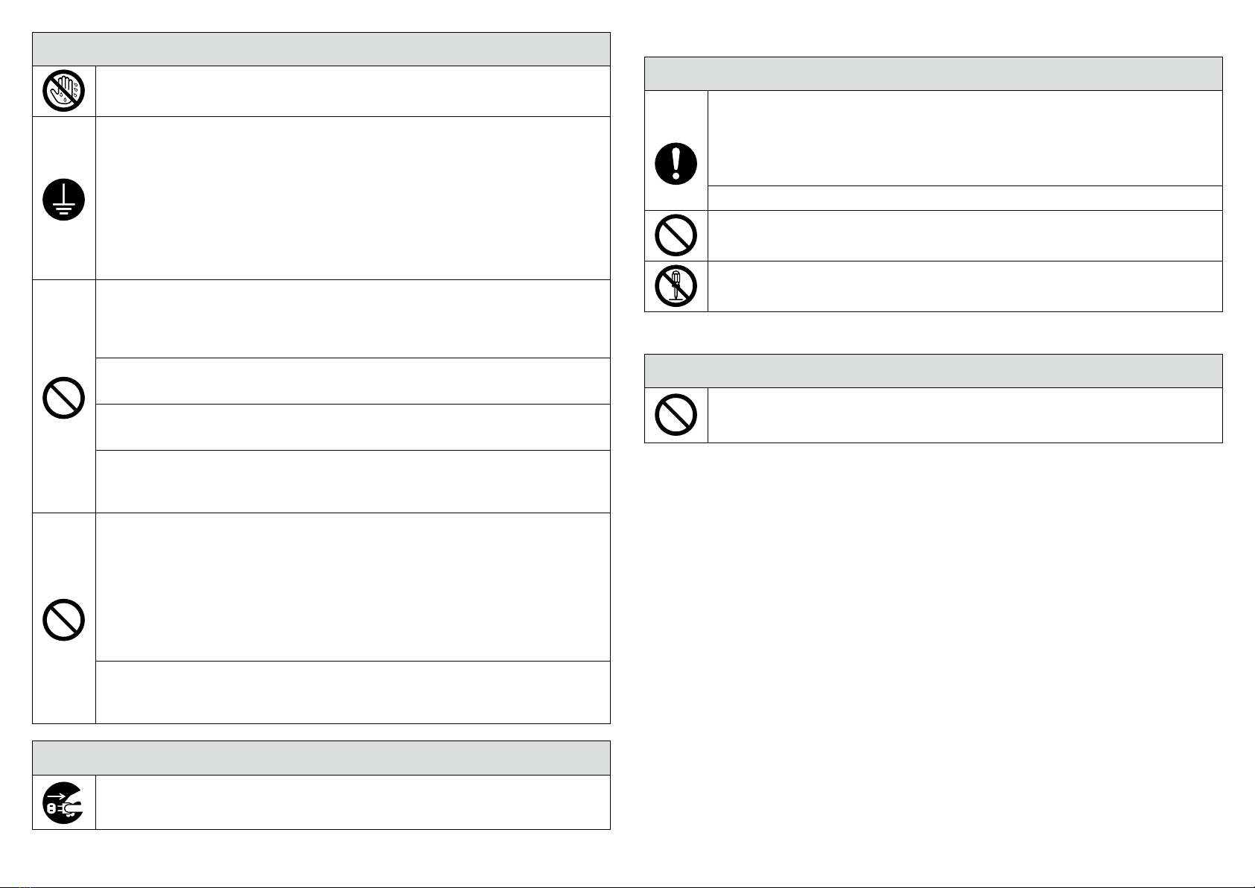The width and height of the screenshot is (1255, 888).
Task: Click the unplug power cord icon
Action: point(63,802)
